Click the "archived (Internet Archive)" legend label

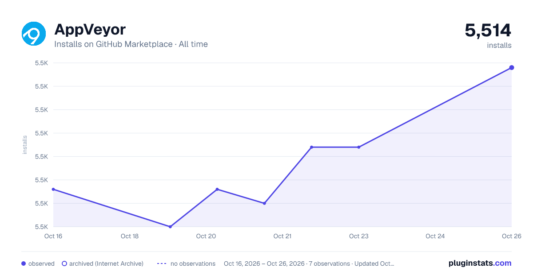[x=106, y=263]
